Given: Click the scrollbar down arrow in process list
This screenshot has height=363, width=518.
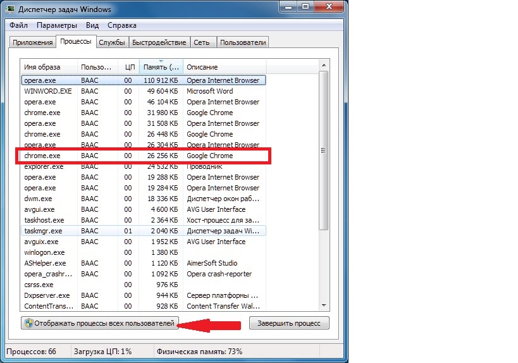Looking at the screenshot, I should pos(324,307).
